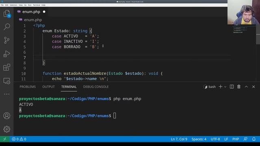Click line number 2 in gutter
260x146 pixels.
pos(24,31)
